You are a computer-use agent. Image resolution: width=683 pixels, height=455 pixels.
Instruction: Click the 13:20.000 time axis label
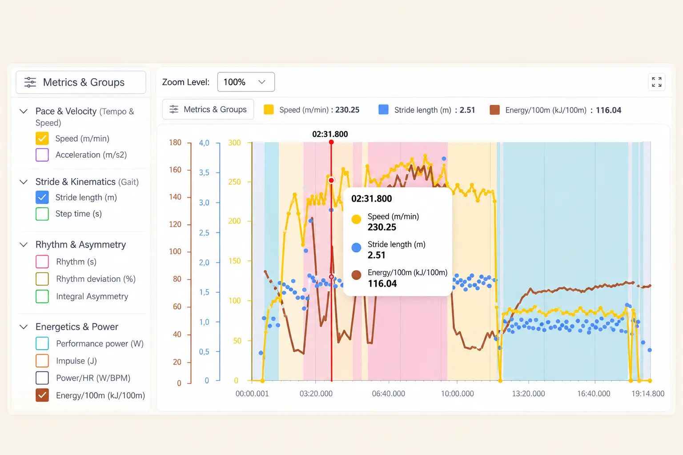coord(529,394)
